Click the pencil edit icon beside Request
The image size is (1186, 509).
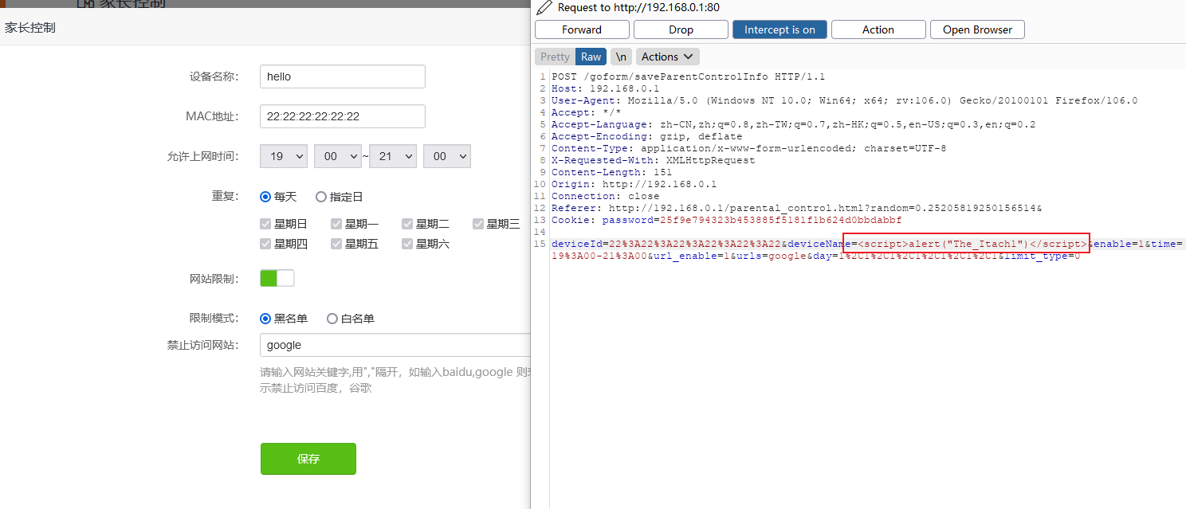pos(544,8)
